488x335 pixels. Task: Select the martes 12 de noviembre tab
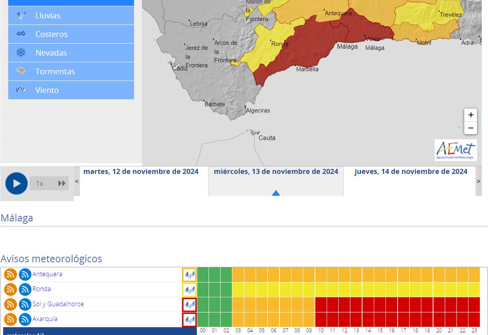pyautogui.click(x=141, y=171)
